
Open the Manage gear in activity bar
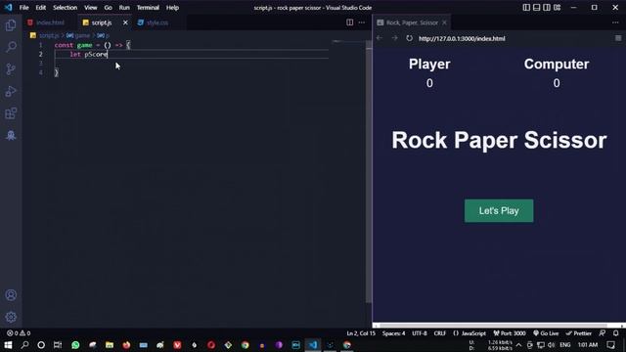pos(11,317)
